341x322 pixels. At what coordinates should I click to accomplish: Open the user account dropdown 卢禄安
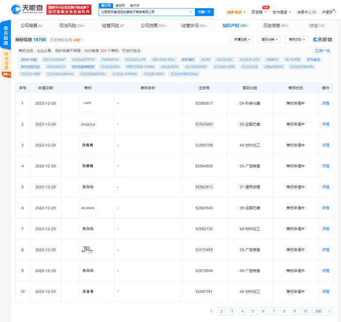click(x=329, y=12)
